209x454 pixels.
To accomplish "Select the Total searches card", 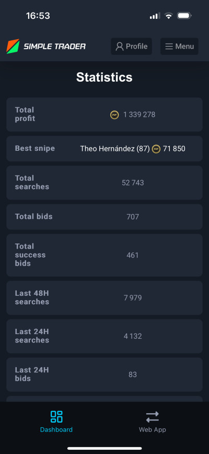I will point(104,183).
